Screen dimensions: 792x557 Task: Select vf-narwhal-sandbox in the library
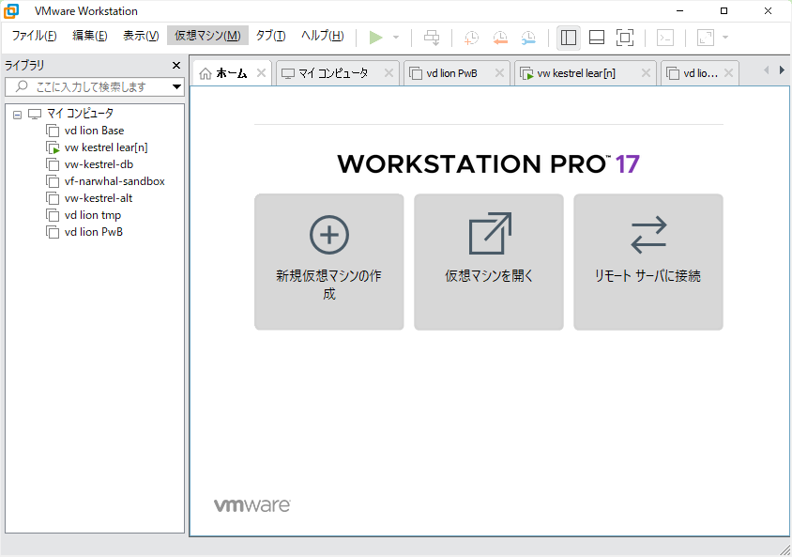114,181
